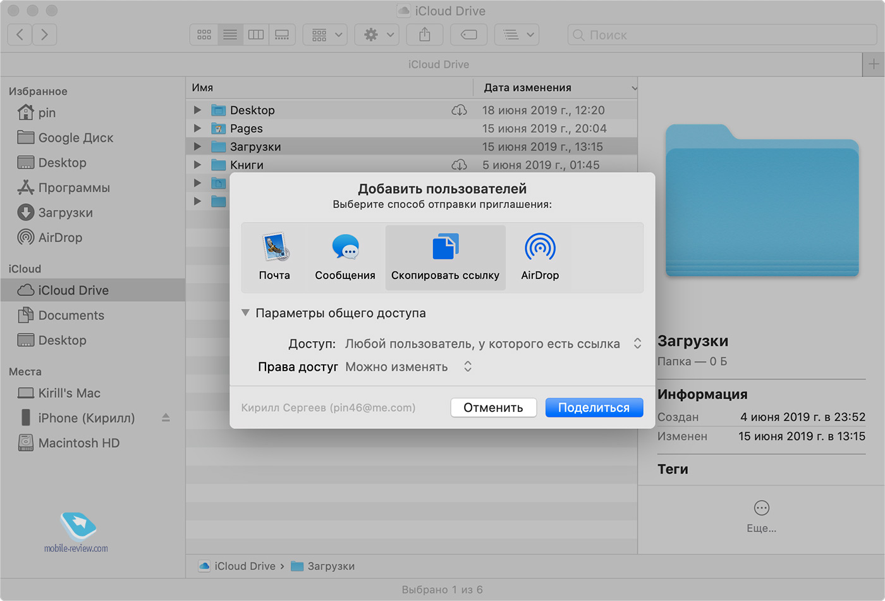Sort by Имя column header
The height and width of the screenshot is (601, 885).
coord(329,88)
